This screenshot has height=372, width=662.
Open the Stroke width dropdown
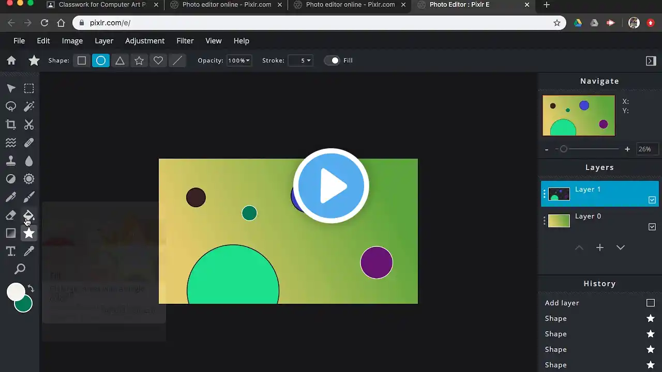pyautogui.click(x=300, y=60)
